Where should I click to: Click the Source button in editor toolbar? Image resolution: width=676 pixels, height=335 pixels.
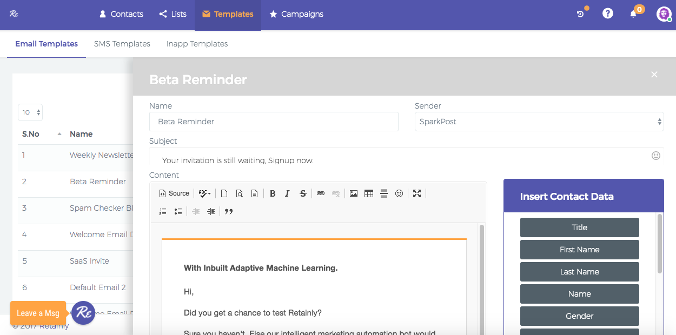[x=174, y=193]
